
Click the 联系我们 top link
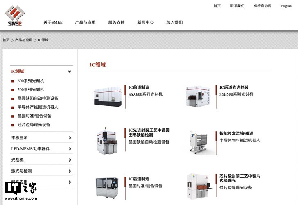click(x=237, y=6)
